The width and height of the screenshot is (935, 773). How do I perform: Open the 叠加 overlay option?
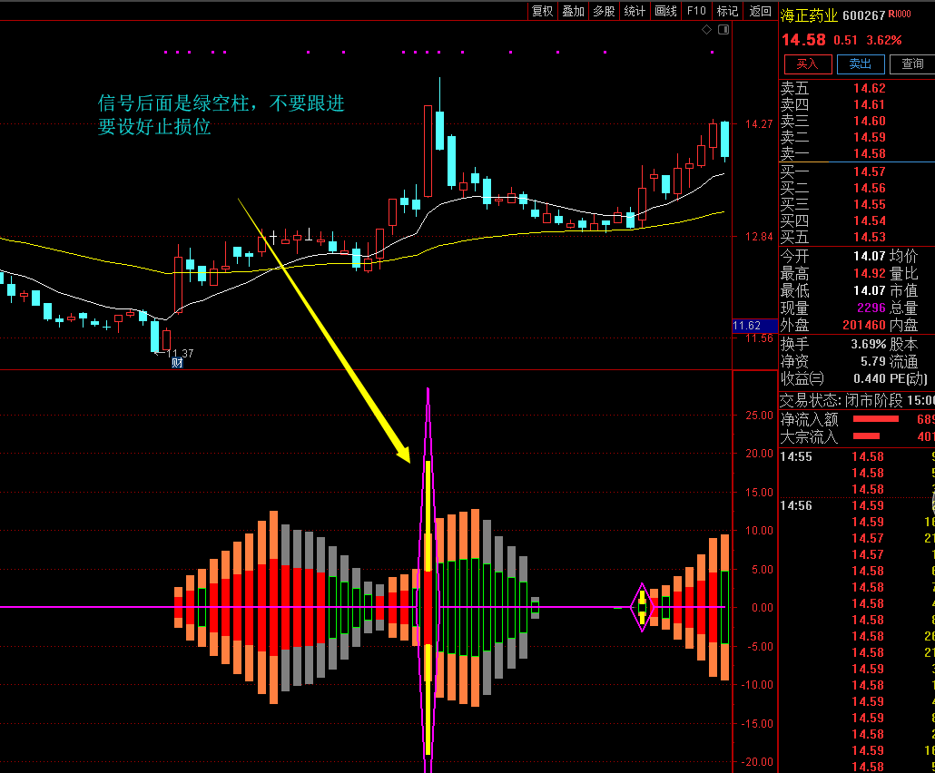(574, 11)
